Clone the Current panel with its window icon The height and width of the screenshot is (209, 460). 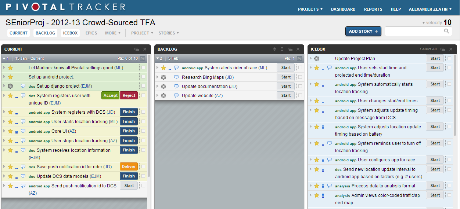[x=137, y=49]
